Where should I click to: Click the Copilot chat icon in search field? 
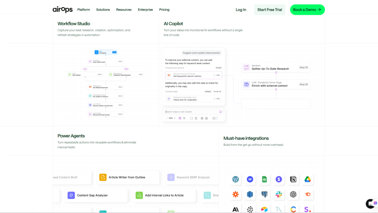220,112
